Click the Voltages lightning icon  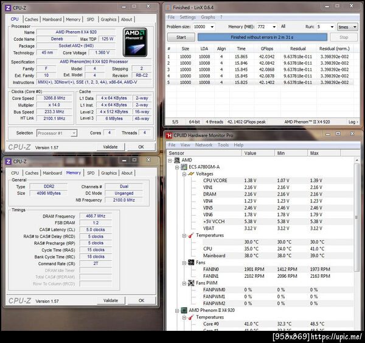tap(191, 174)
